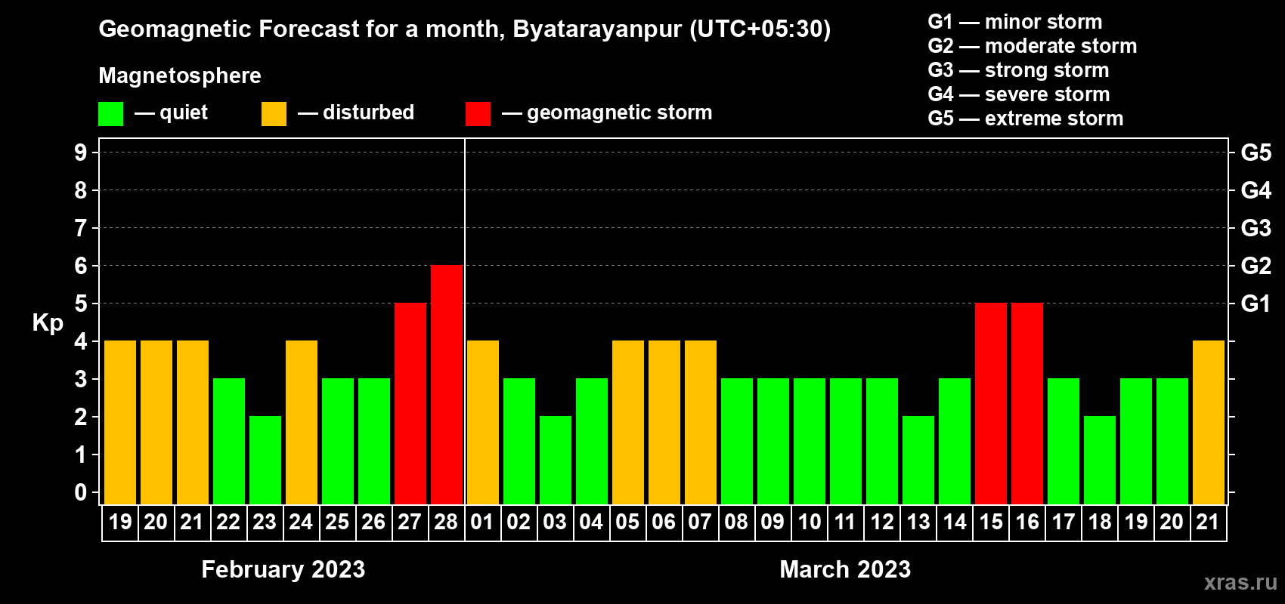Click the 'Magnetosphere' heading
Image resolution: width=1285 pixels, height=604 pixels.
point(180,75)
